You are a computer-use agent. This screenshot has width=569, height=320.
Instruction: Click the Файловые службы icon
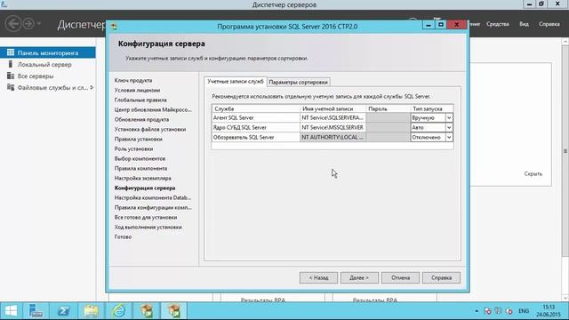click(x=11, y=87)
